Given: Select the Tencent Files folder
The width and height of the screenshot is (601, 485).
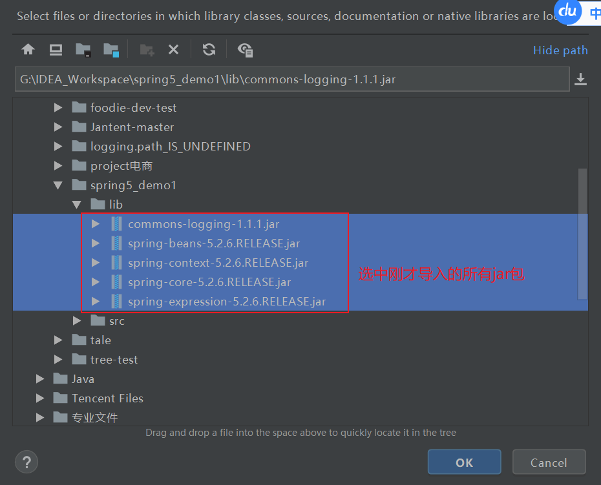Looking at the screenshot, I should point(98,398).
